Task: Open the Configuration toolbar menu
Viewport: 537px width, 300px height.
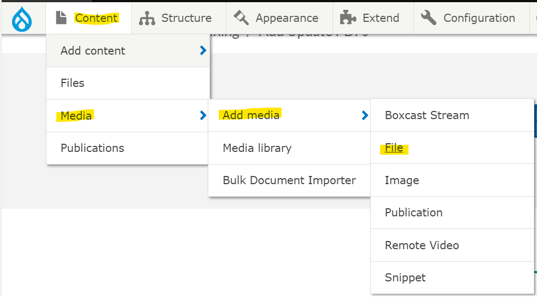Action: point(471,18)
